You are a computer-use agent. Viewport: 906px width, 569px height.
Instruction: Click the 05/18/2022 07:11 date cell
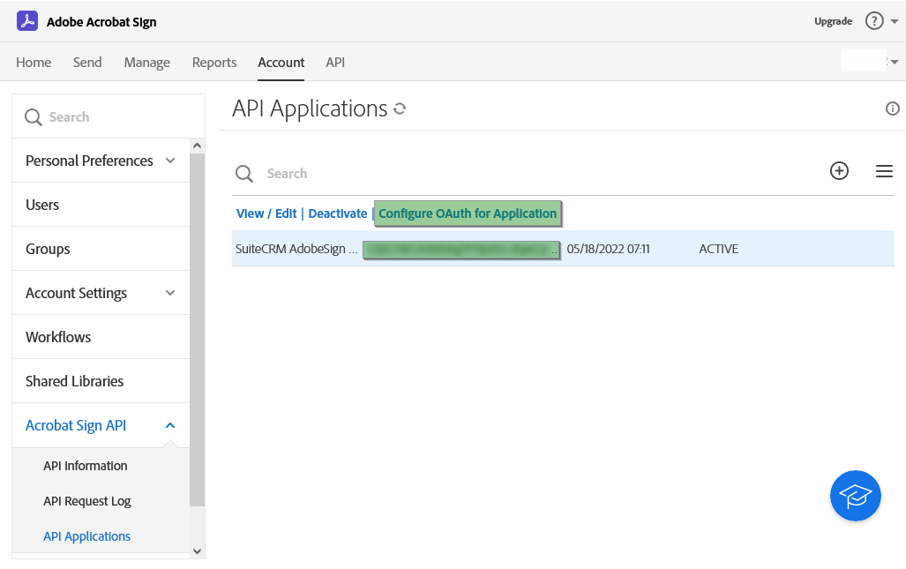[x=608, y=249]
